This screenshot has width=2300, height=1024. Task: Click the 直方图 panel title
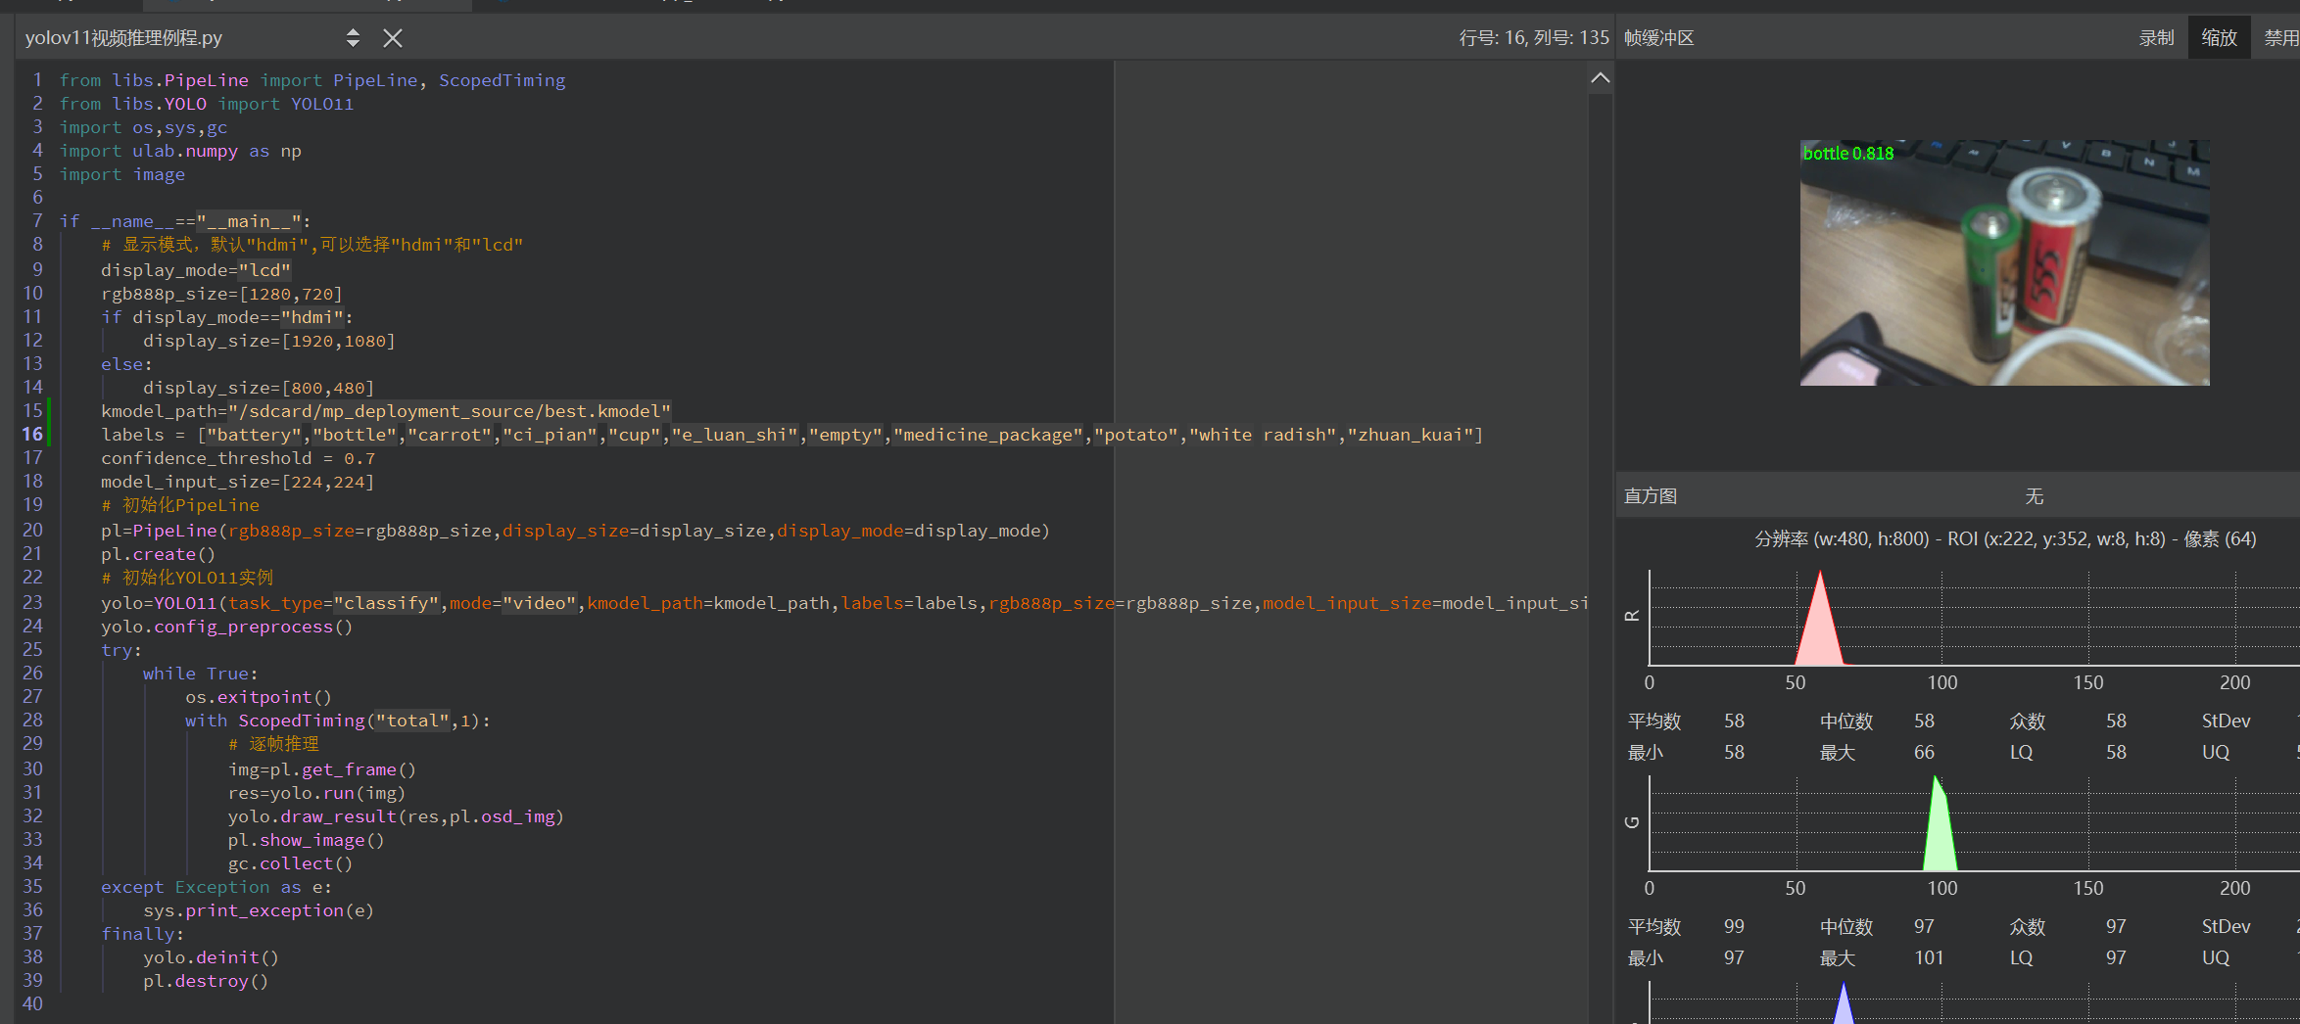pos(1651,496)
